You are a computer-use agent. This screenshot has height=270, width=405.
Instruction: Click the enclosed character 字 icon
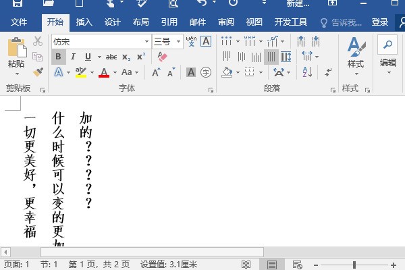(206, 72)
